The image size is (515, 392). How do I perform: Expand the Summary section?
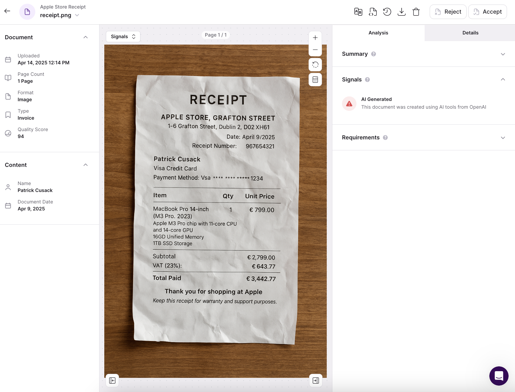click(x=503, y=54)
